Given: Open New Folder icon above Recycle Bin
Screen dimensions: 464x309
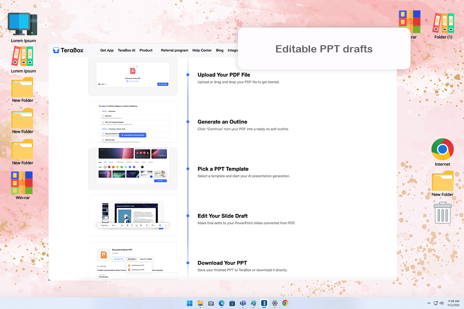Looking at the screenshot, I should pos(442,184).
